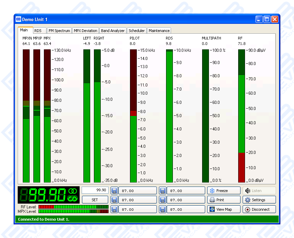This screenshot has width=294, height=238.
Task: Go to the MPX Deviation tab
Action: coord(85,31)
